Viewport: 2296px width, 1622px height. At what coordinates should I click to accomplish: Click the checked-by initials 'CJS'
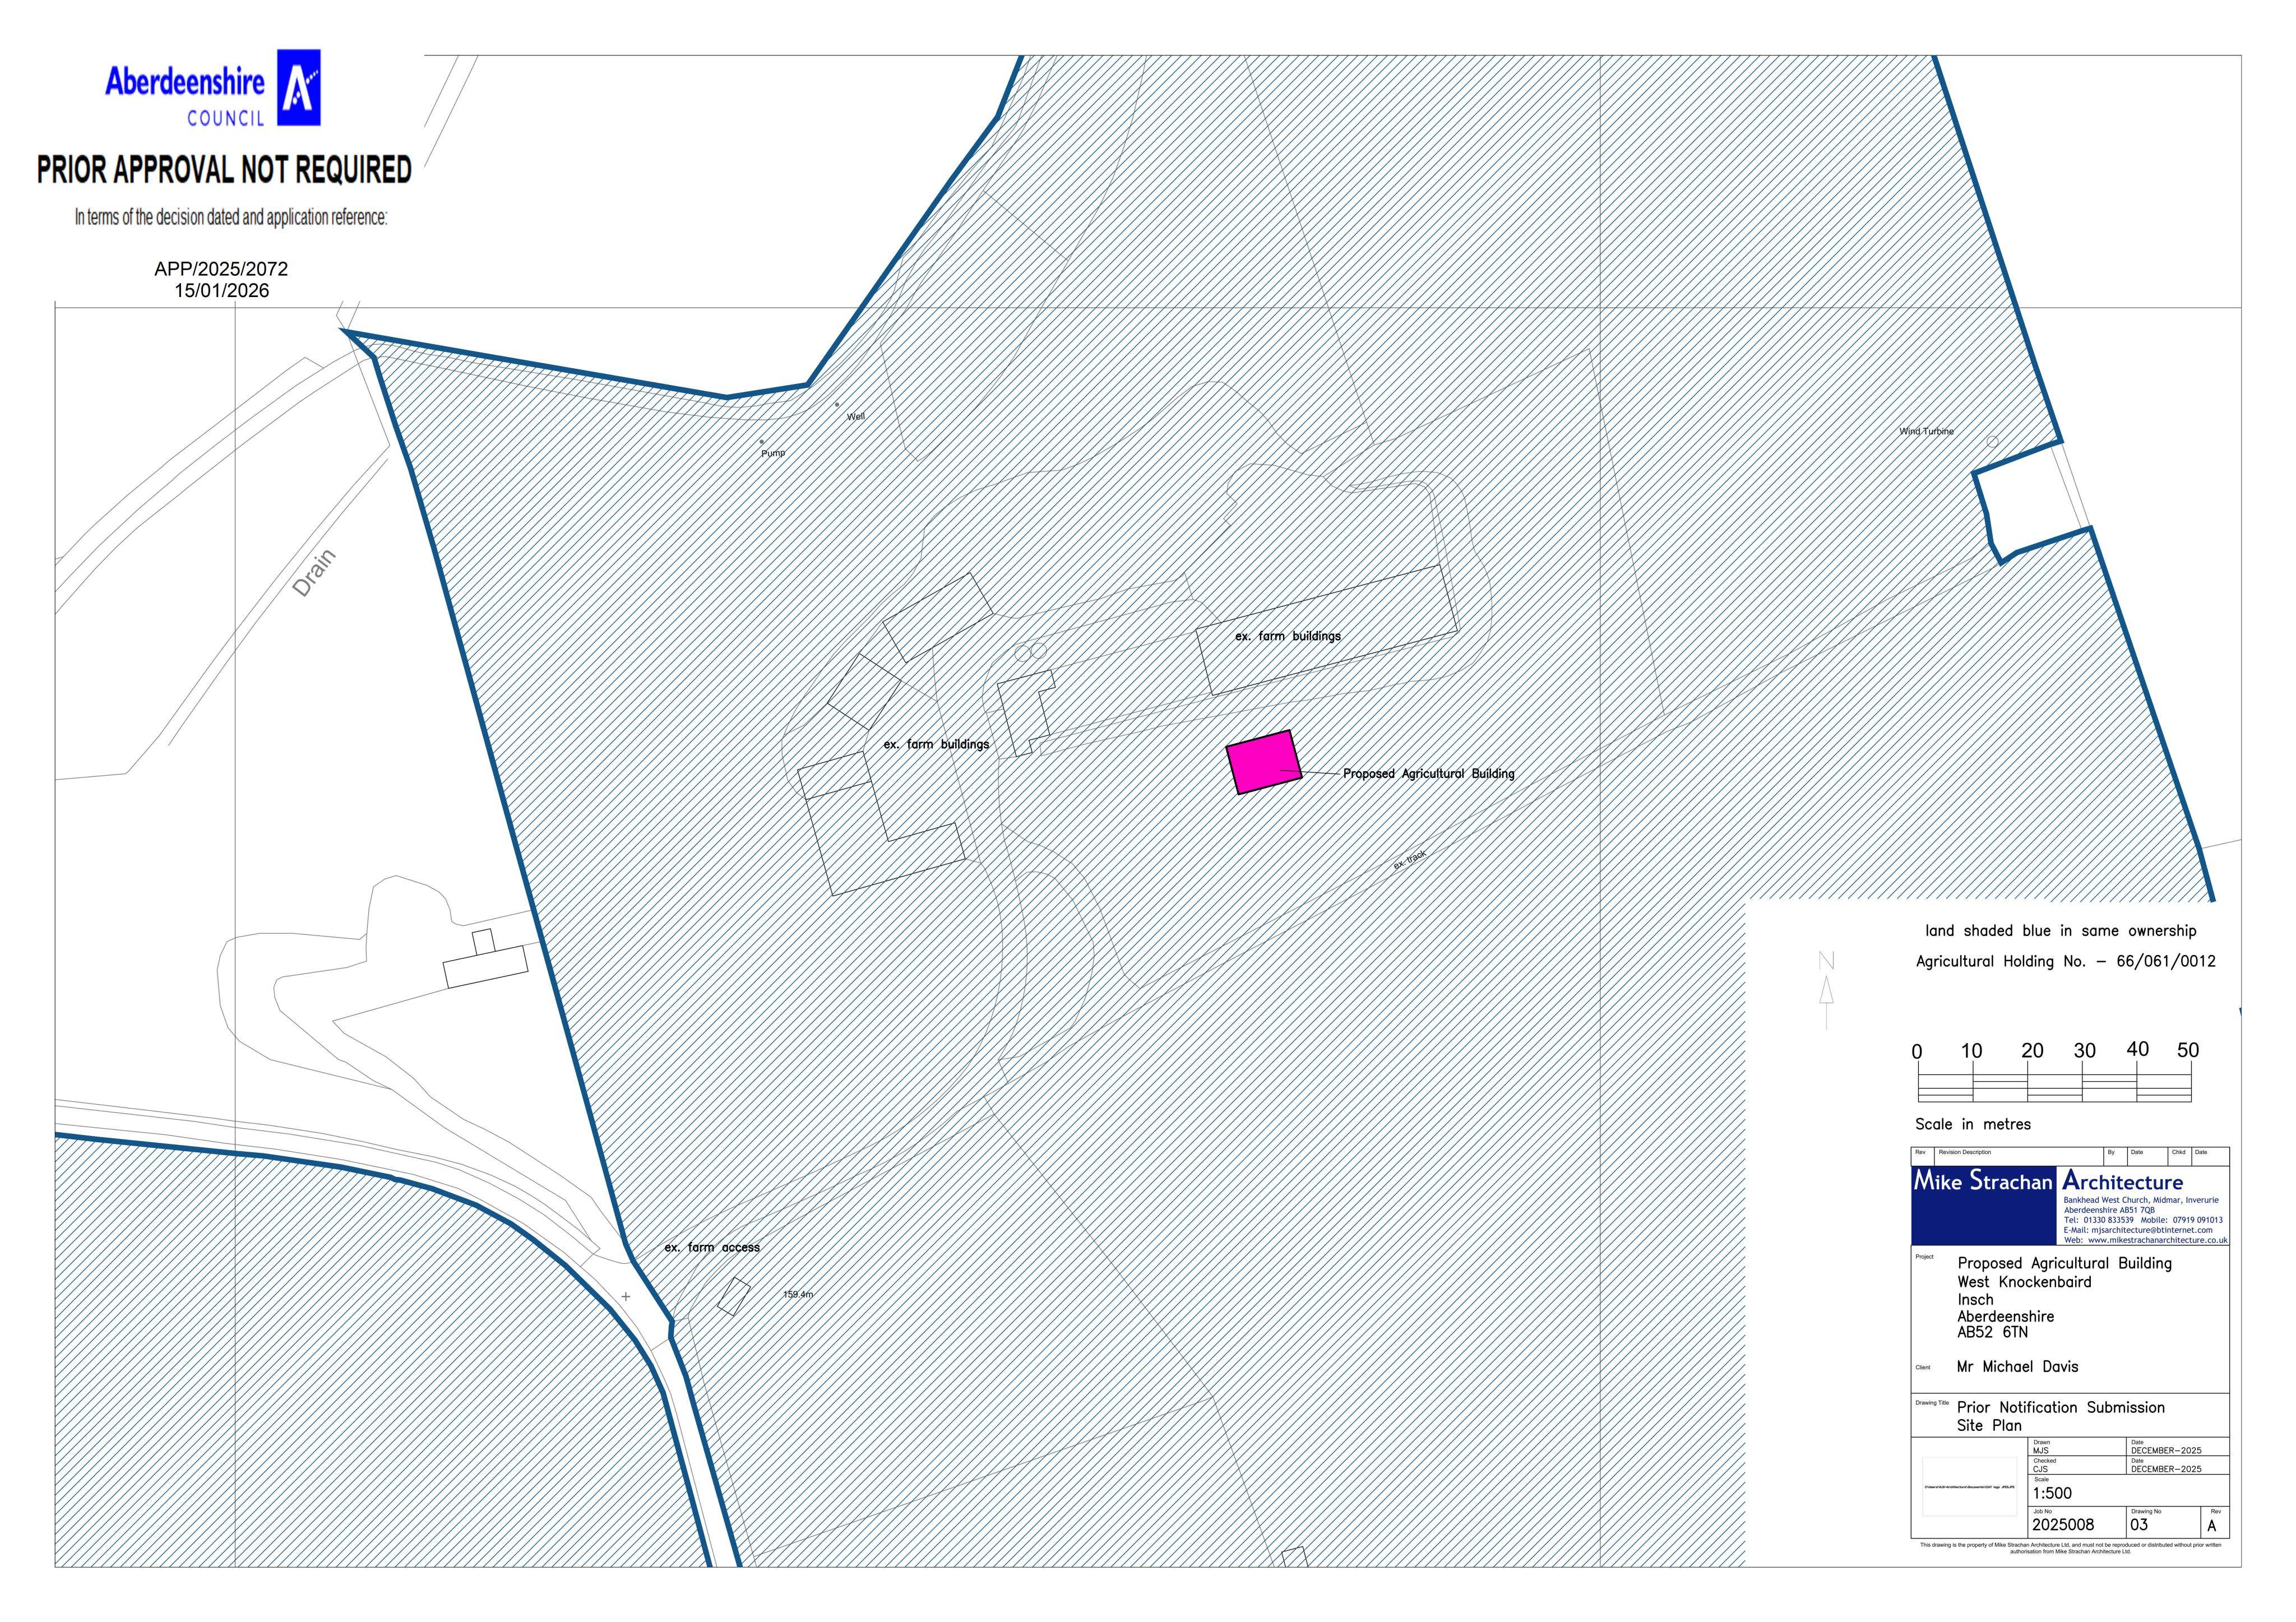coord(2040,1469)
